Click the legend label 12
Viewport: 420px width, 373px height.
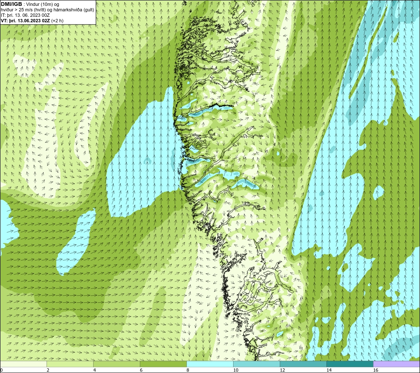(x=282, y=370)
